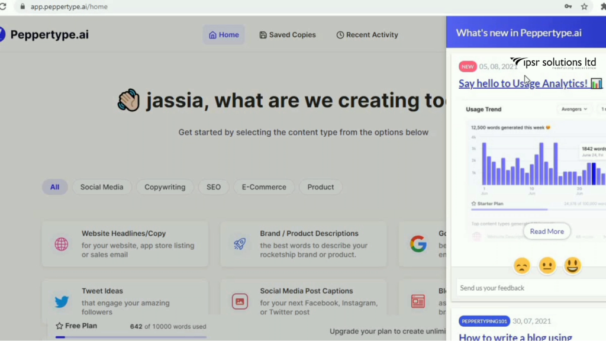The image size is (606, 341).
Task: Click the Website Headlines globe icon
Action: point(62,244)
